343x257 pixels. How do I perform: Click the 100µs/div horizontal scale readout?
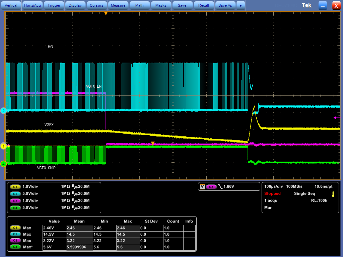pyautogui.click(x=273, y=186)
